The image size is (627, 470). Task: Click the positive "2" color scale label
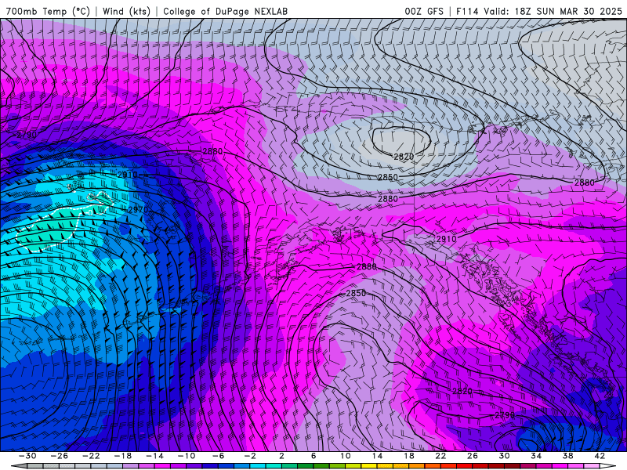[281, 456]
